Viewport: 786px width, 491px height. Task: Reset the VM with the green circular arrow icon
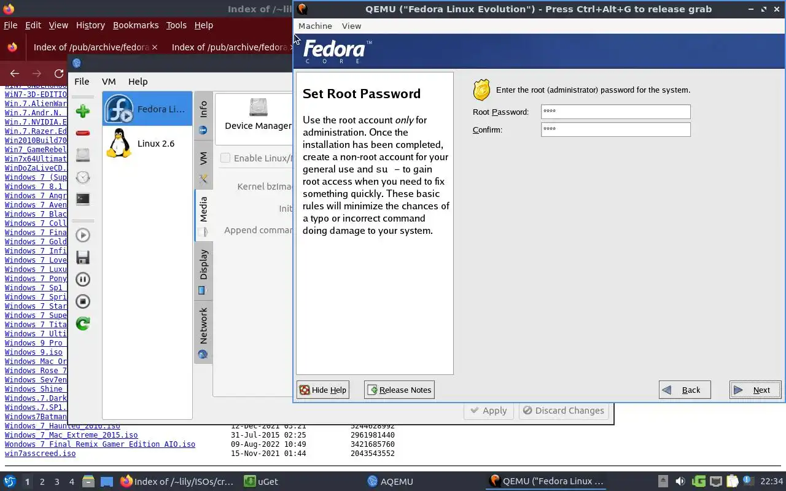83,323
